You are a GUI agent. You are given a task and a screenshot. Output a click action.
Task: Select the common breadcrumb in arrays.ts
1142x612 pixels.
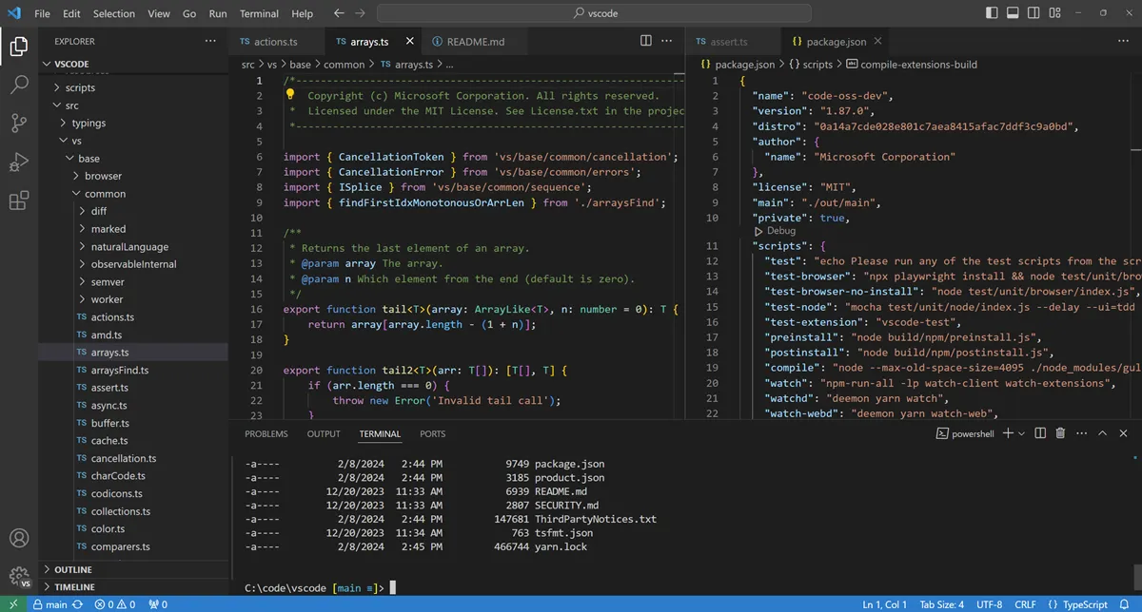pyautogui.click(x=344, y=65)
